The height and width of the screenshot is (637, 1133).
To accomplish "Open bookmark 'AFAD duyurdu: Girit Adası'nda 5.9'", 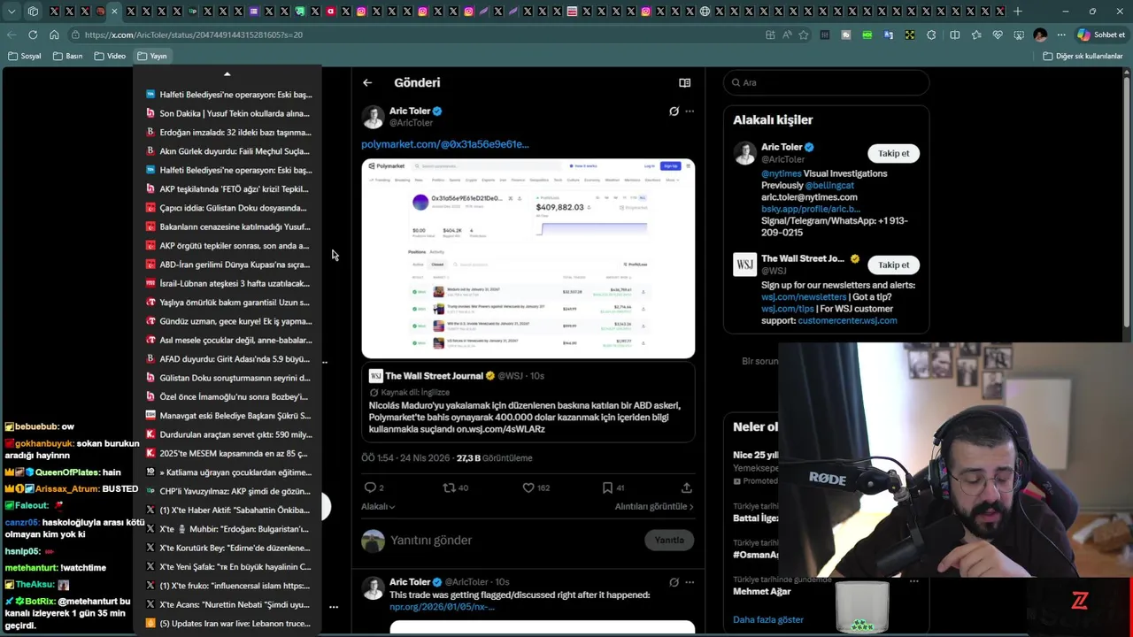I will (x=227, y=359).
